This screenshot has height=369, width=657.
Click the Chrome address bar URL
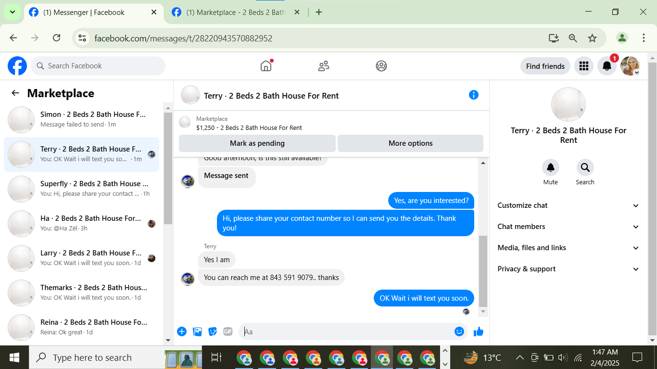[x=184, y=38]
